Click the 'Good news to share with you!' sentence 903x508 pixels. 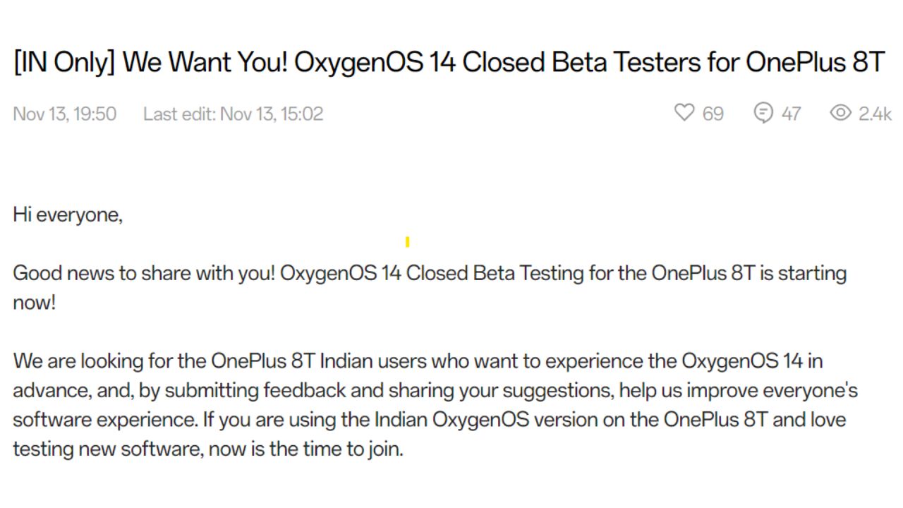point(144,273)
